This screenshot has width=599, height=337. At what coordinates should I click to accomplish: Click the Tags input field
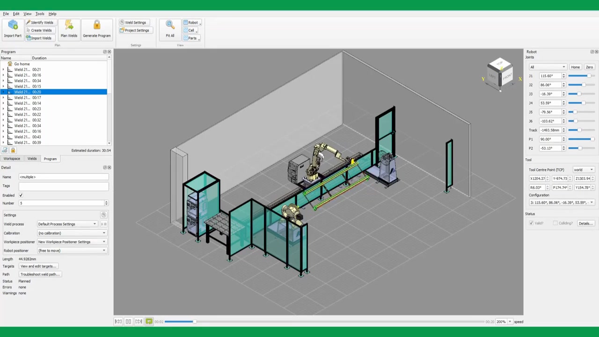[64, 186]
